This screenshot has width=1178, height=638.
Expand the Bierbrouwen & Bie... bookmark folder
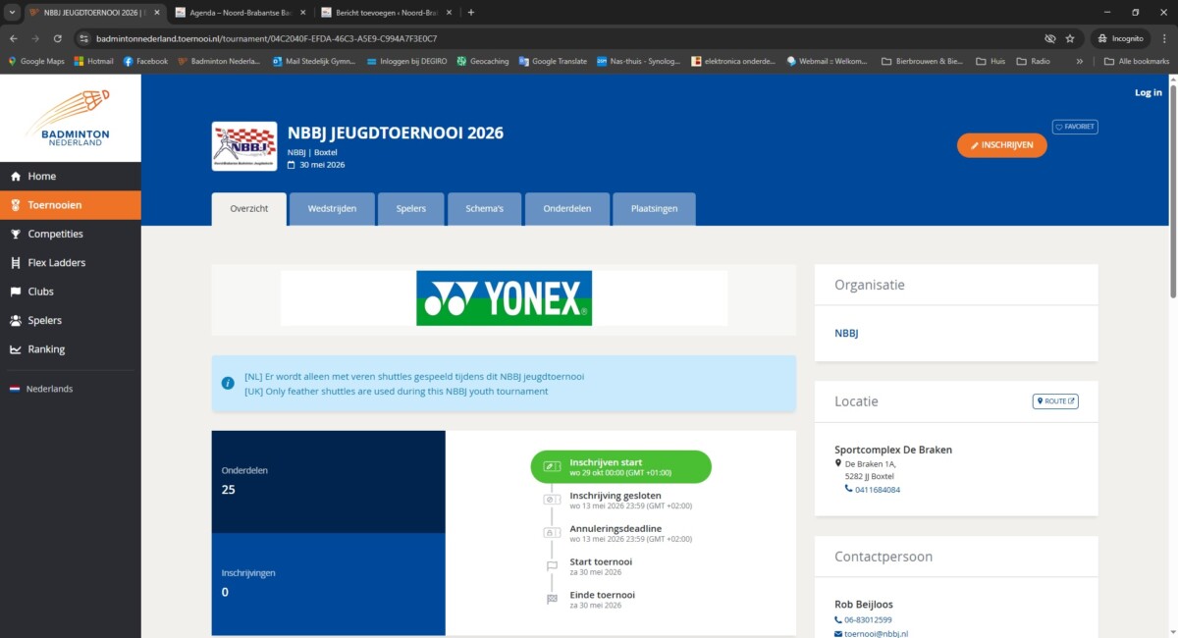pos(922,61)
